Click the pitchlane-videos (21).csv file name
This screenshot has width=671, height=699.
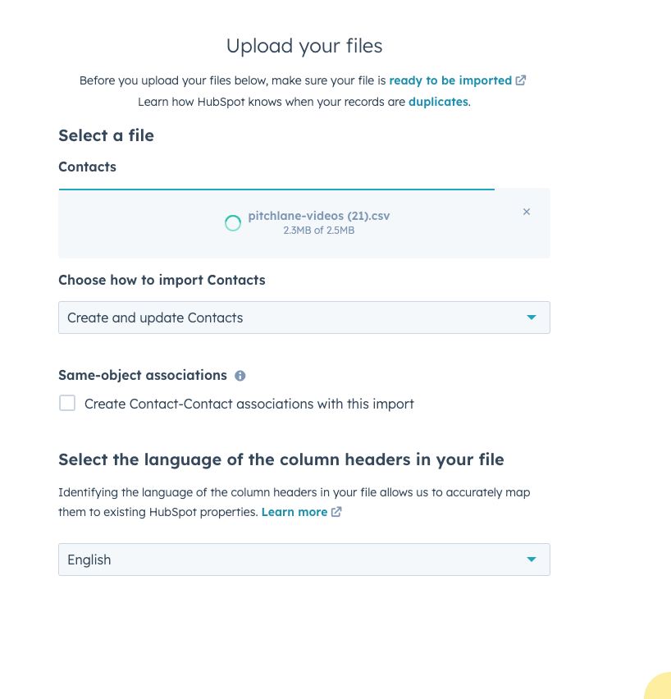318,217
